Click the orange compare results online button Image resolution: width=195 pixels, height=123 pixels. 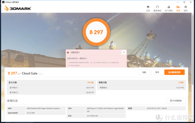[174, 72]
